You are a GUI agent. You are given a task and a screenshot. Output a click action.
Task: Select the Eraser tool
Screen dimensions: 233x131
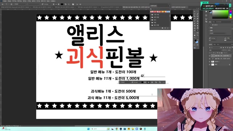tap(197, 23)
